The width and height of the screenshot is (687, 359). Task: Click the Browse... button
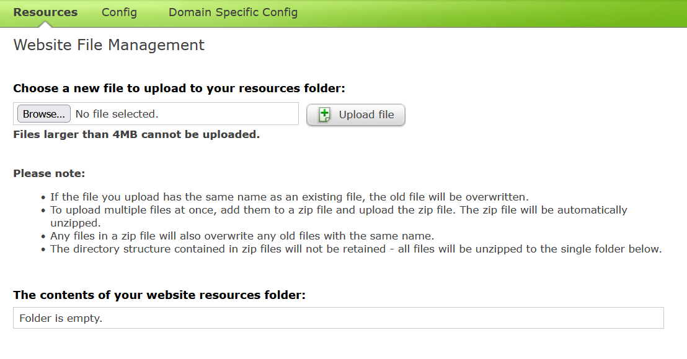click(44, 114)
